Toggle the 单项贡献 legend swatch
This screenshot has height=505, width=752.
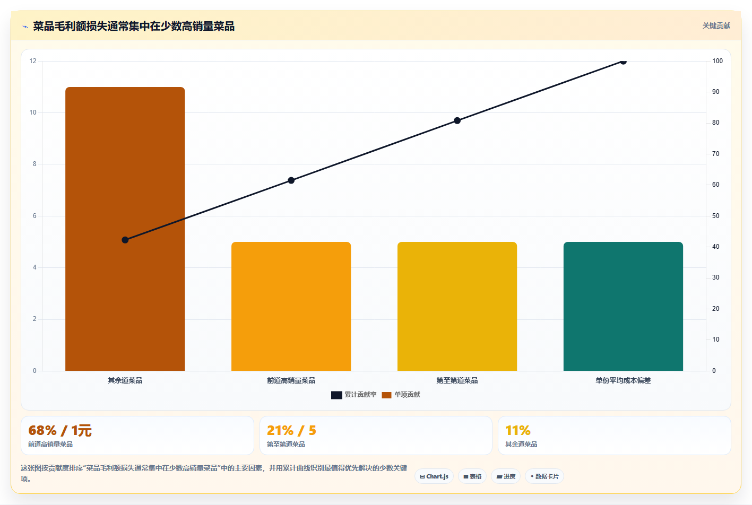pyautogui.click(x=386, y=395)
